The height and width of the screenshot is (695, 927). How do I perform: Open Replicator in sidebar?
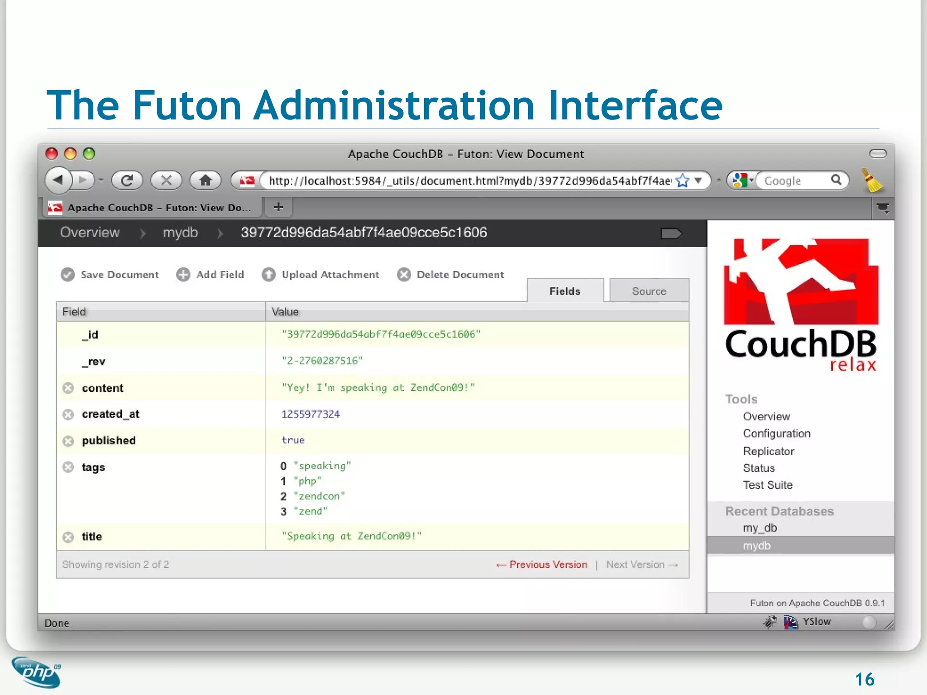[x=769, y=451]
